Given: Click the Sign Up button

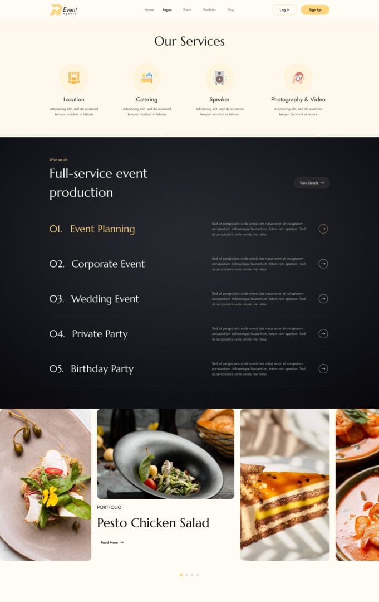Looking at the screenshot, I should coord(315,10).
